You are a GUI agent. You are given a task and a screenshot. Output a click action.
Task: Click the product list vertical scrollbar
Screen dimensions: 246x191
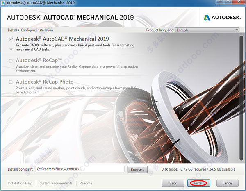(x=241, y=98)
